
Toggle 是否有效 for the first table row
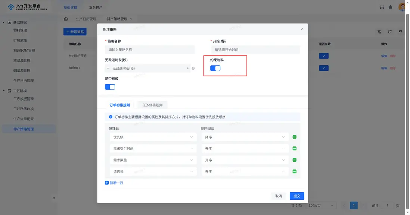[323, 55]
